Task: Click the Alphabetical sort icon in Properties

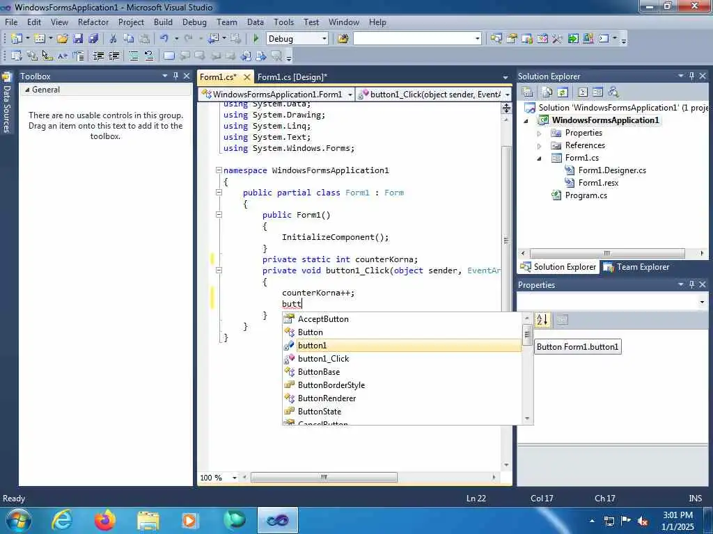Action: pos(542,320)
